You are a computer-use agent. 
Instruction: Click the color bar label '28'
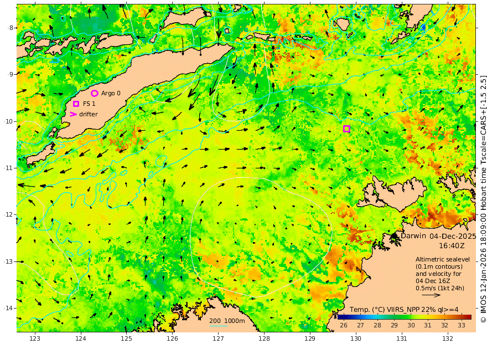tap(377, 325)
